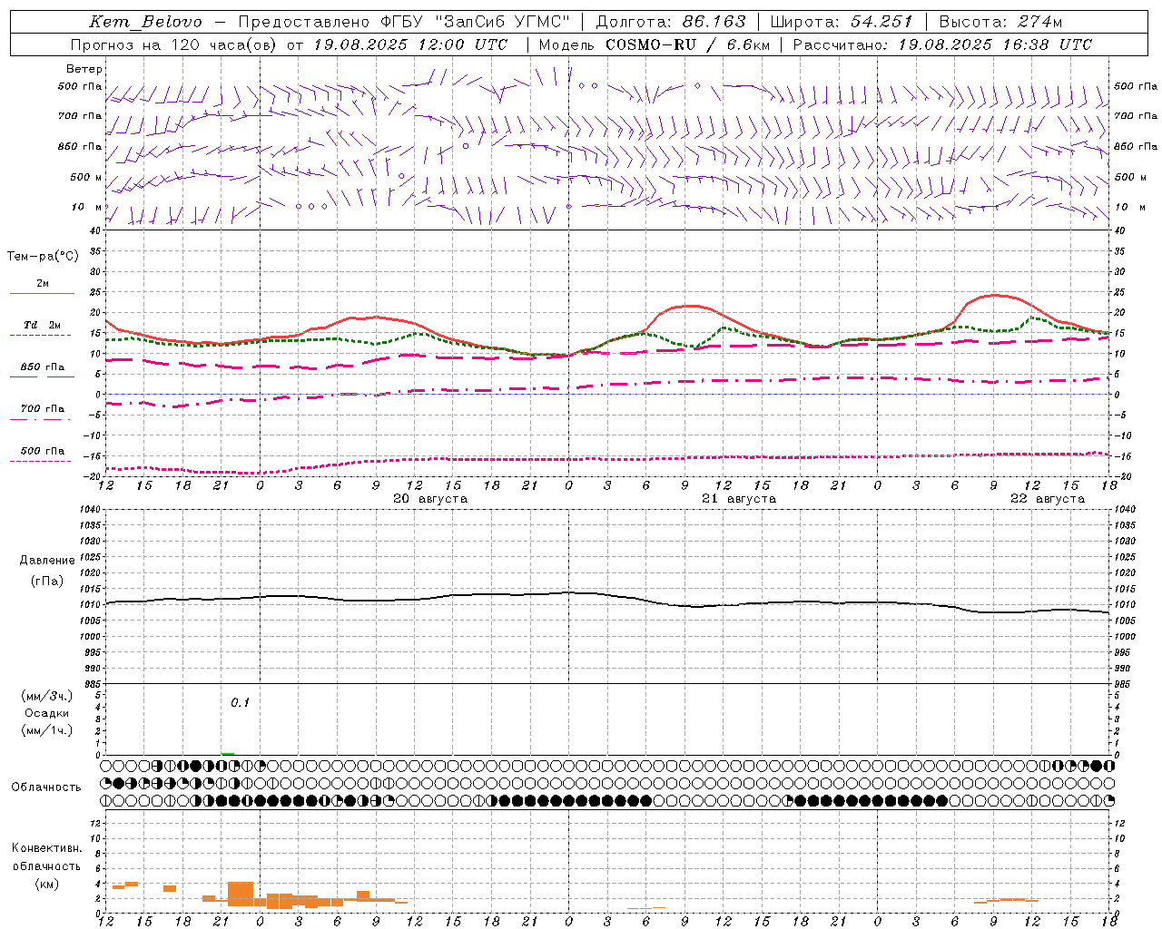The height and width of the screenshot is (929, 1162).
Task: Click the 10 м wind level label on left
Action: click(86, 207)
